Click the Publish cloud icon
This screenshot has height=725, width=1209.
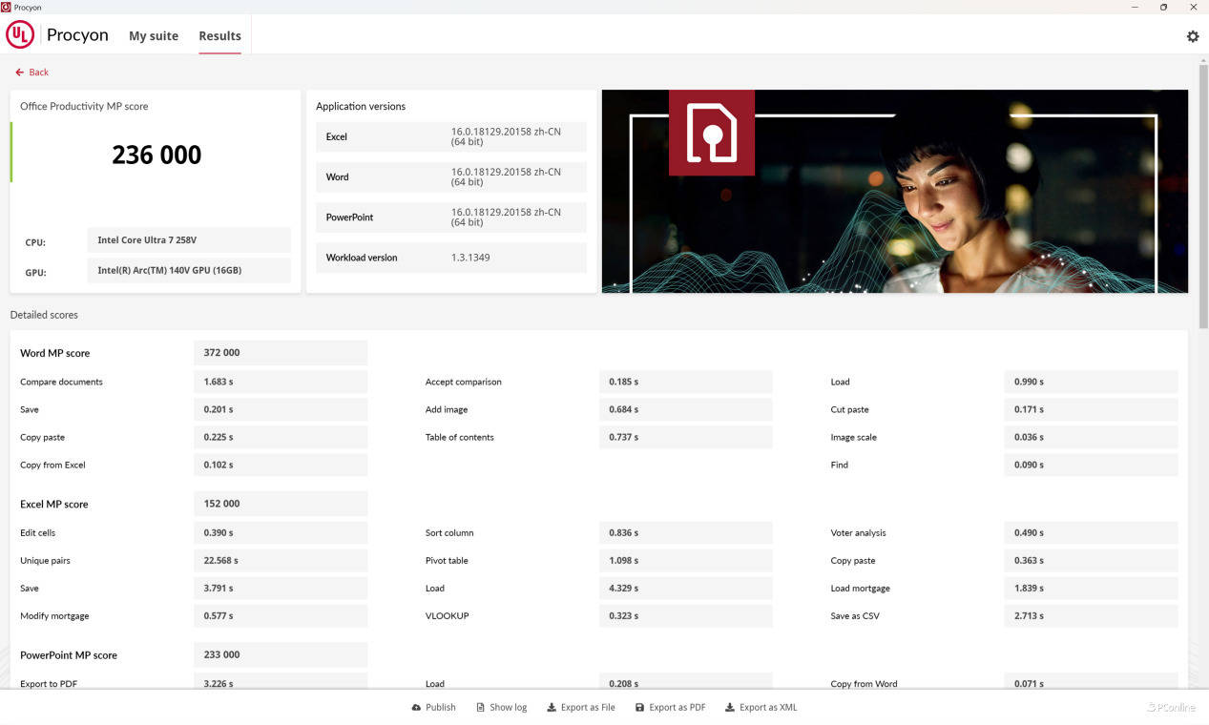point(416,708)
